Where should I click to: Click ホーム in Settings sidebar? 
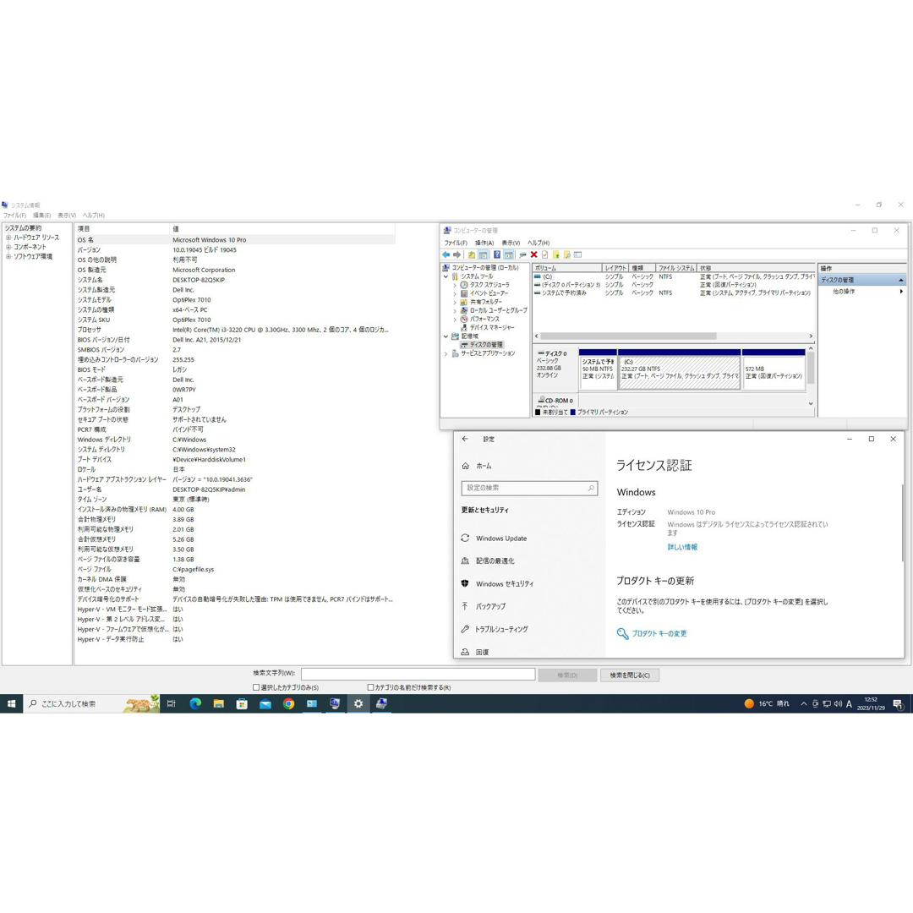[484, 466]
